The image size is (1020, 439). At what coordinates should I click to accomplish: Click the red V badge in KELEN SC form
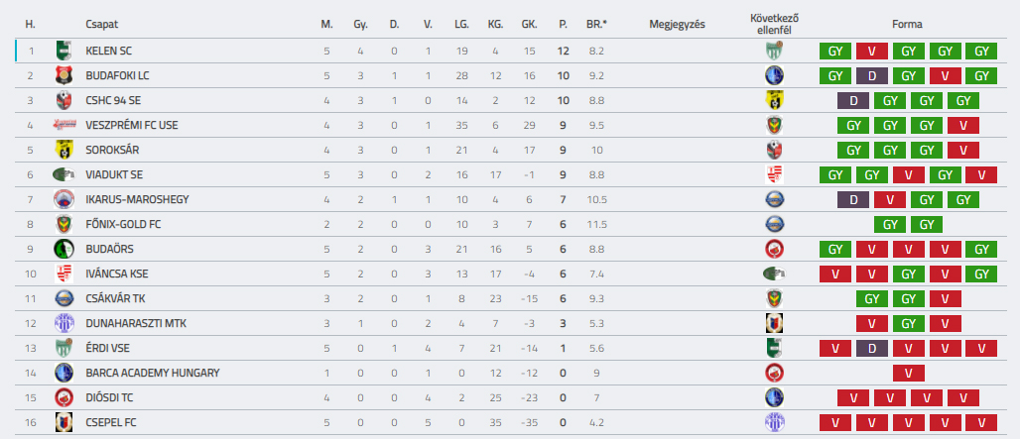point(872,51)
